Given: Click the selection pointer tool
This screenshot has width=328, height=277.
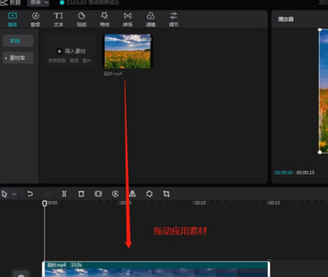Looking at the screenshot, I should 5,194.
